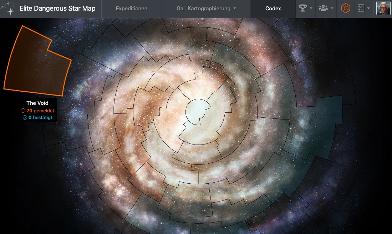
Task: Click the commander avatar picture
Action: (x=383, y=9)
